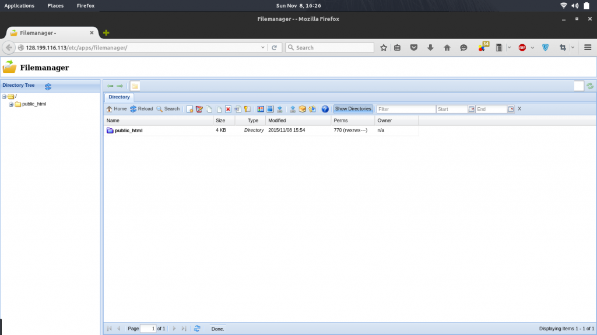Toggle the Show Directories button
Image resolution: width=597 pixels, height=335 pixels.
(353, 109)
